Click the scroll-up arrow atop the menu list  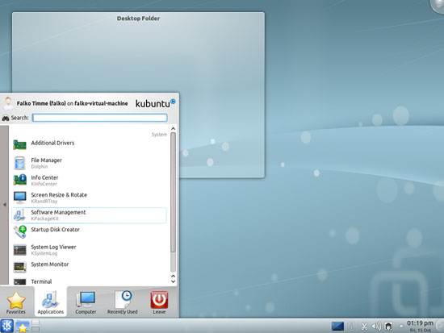[x=174, y=129]
